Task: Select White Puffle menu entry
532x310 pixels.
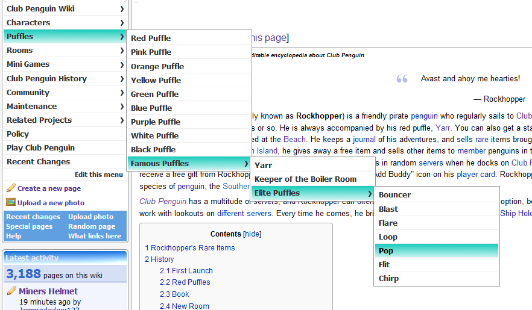Action: coord(189,135)
